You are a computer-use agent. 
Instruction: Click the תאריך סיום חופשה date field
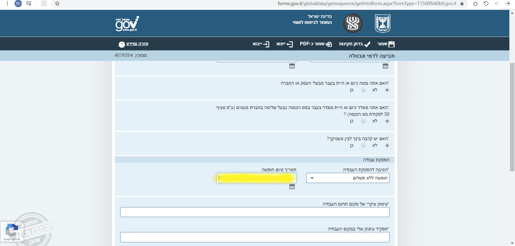[x=256, y=178]
